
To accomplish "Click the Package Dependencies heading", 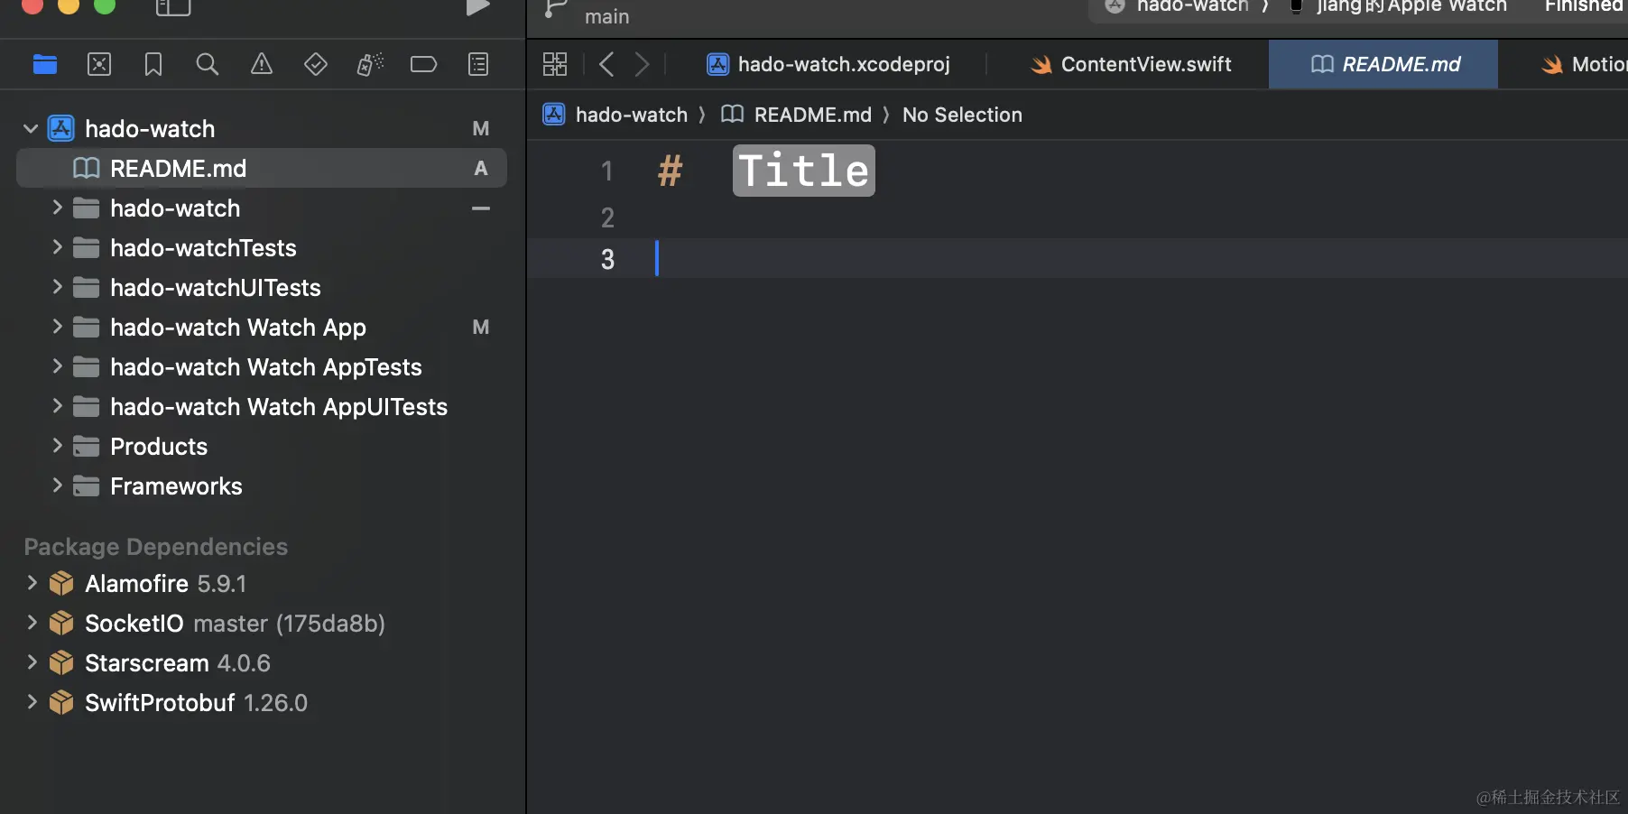I will click(x=156, y=547).
